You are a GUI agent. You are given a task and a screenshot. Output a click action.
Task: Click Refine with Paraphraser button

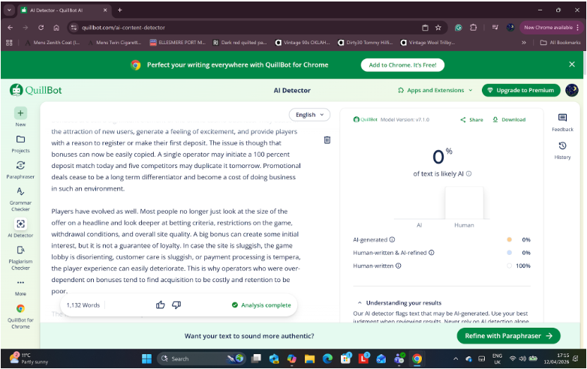coord(508,336)
